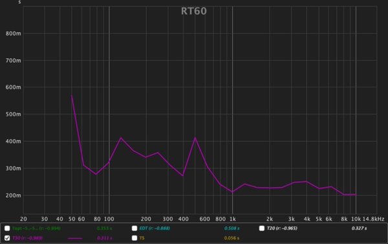This screenshot has height=244, width=388.
Task: Select the cyan EDT legend label
Action: pos(155,228)
